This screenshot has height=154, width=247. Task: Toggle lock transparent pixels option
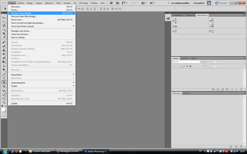tap(181, 66)
